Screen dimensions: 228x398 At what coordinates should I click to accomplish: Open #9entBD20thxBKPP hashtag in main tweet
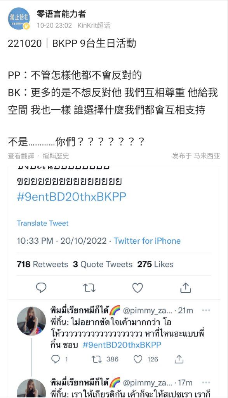tap(71, 197)
